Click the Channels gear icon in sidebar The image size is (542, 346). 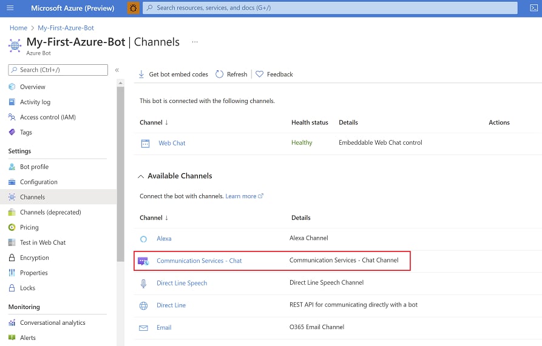coord(12,197)
